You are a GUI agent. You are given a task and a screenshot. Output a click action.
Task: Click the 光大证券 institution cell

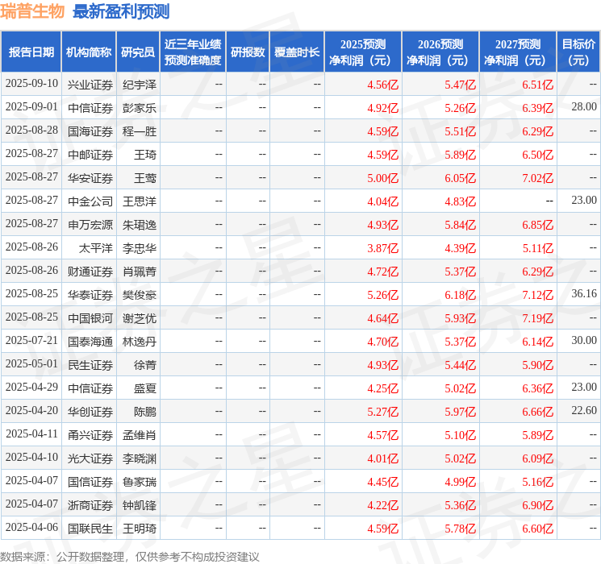pos(90,458)
